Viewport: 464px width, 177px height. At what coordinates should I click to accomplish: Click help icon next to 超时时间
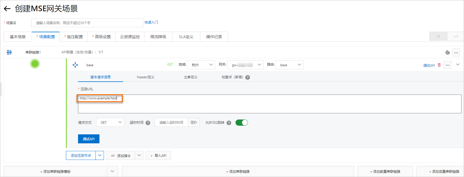(x=148, y=123)
